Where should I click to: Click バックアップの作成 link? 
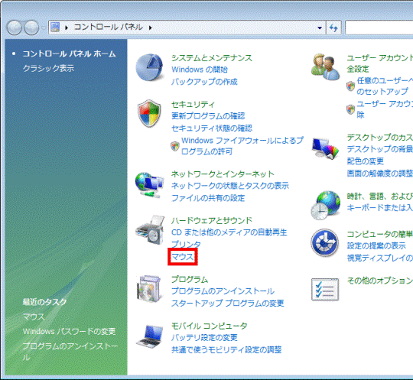coord(204,82)
